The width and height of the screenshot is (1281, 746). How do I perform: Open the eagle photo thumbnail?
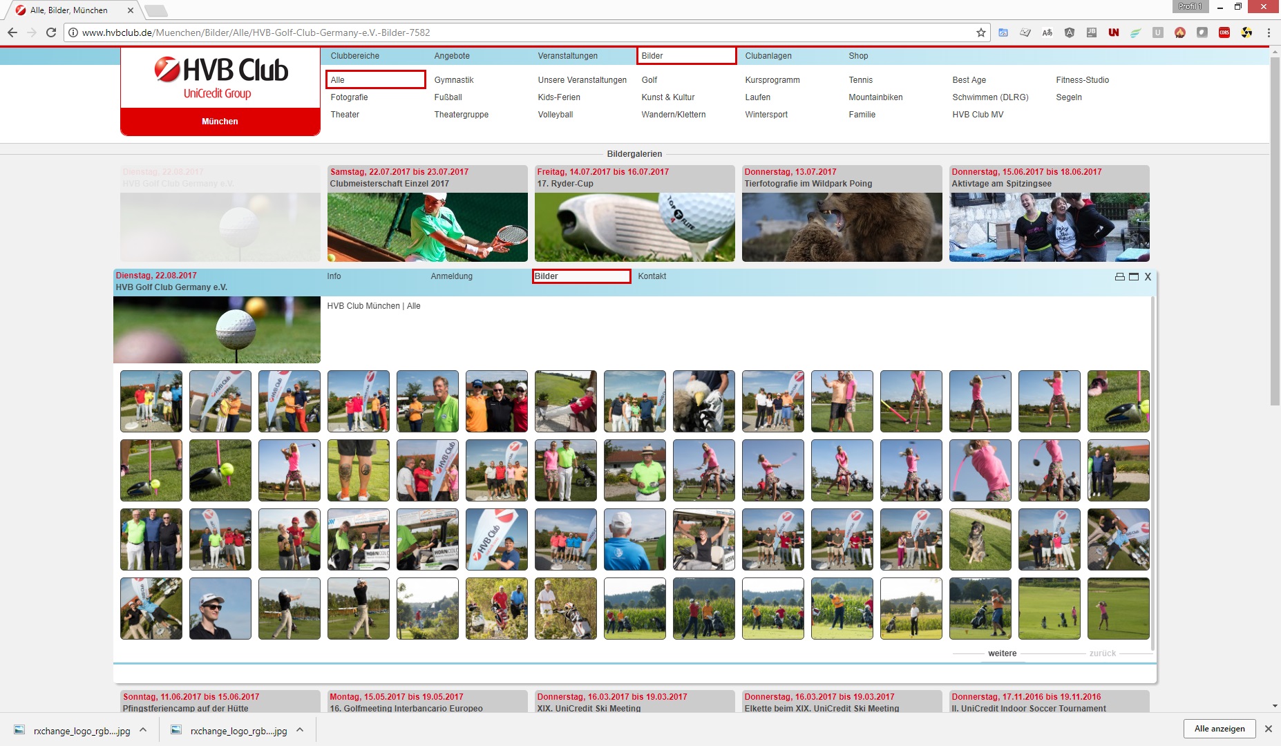[703, 401]
